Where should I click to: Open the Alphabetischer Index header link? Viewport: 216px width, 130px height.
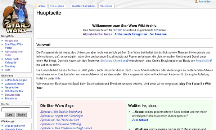click(98, 34)
